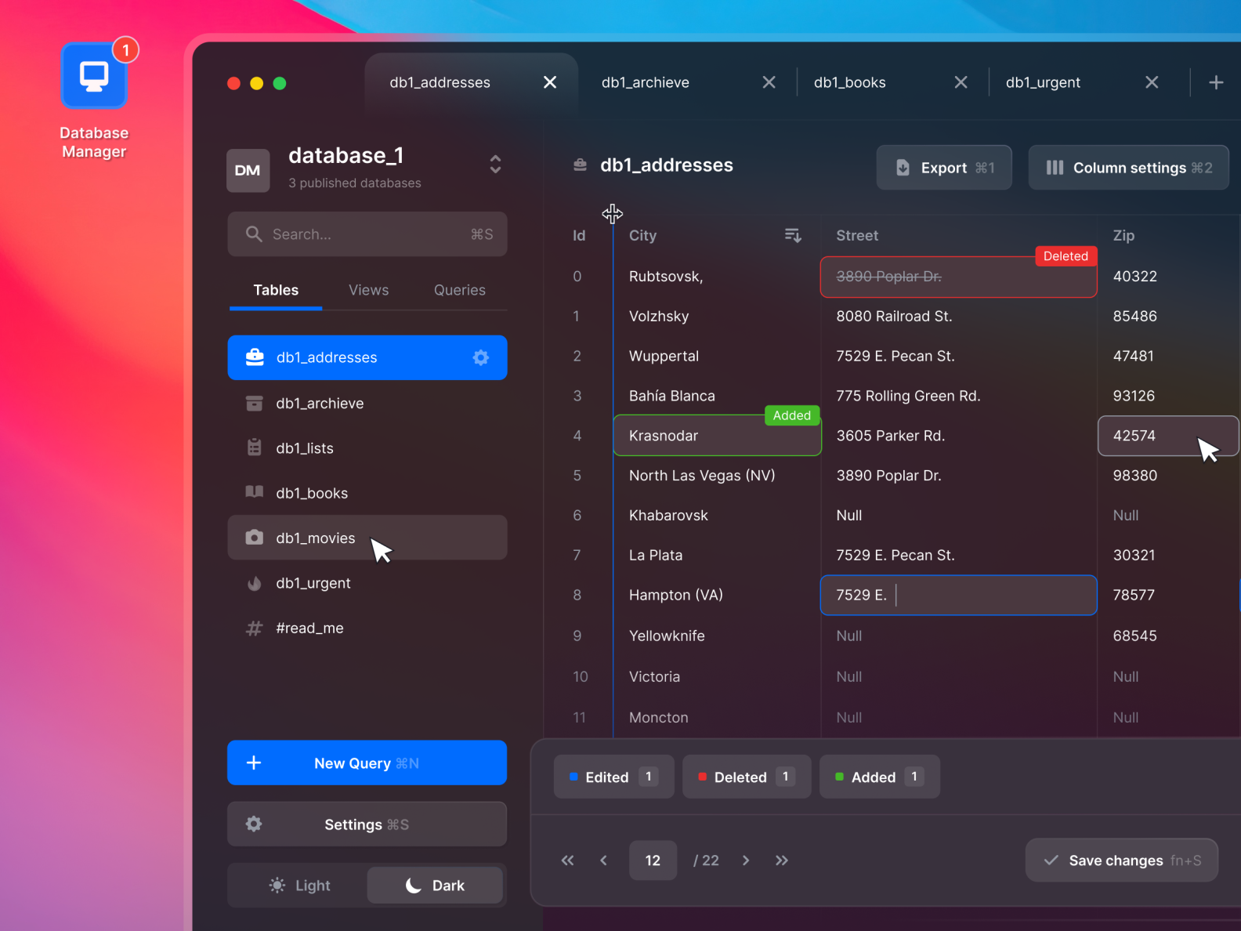Go to previous page arrow
Viewport: 1241px width, 931px height.
coord(603,860)
